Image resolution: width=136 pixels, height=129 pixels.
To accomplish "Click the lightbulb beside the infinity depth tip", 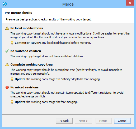I will pyautogui.click(x=12, y=79).
